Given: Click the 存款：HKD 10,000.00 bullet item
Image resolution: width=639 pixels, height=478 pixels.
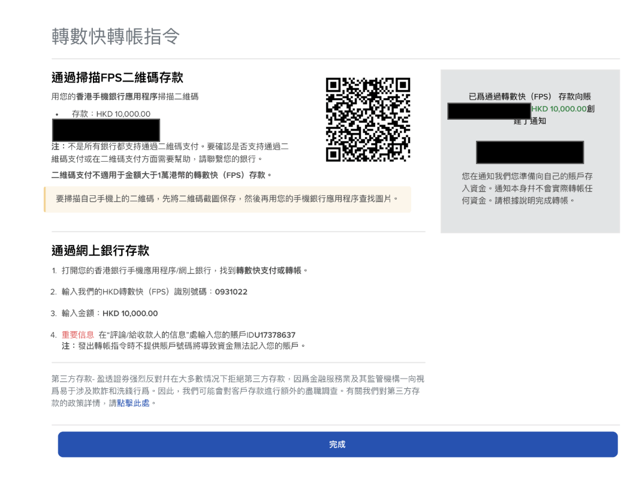Looking at the screenshot, I should click(111, 114).
